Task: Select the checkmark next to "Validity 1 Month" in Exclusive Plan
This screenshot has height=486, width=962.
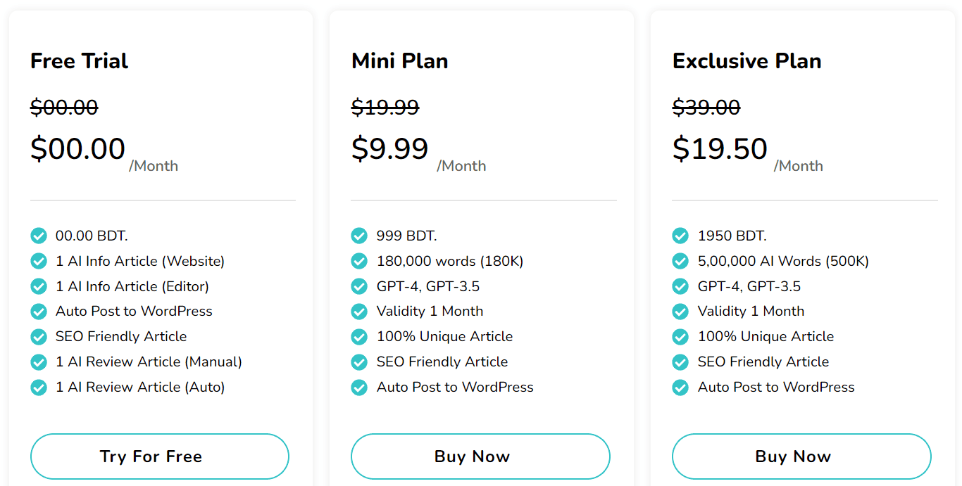Action: click(680, 312)
